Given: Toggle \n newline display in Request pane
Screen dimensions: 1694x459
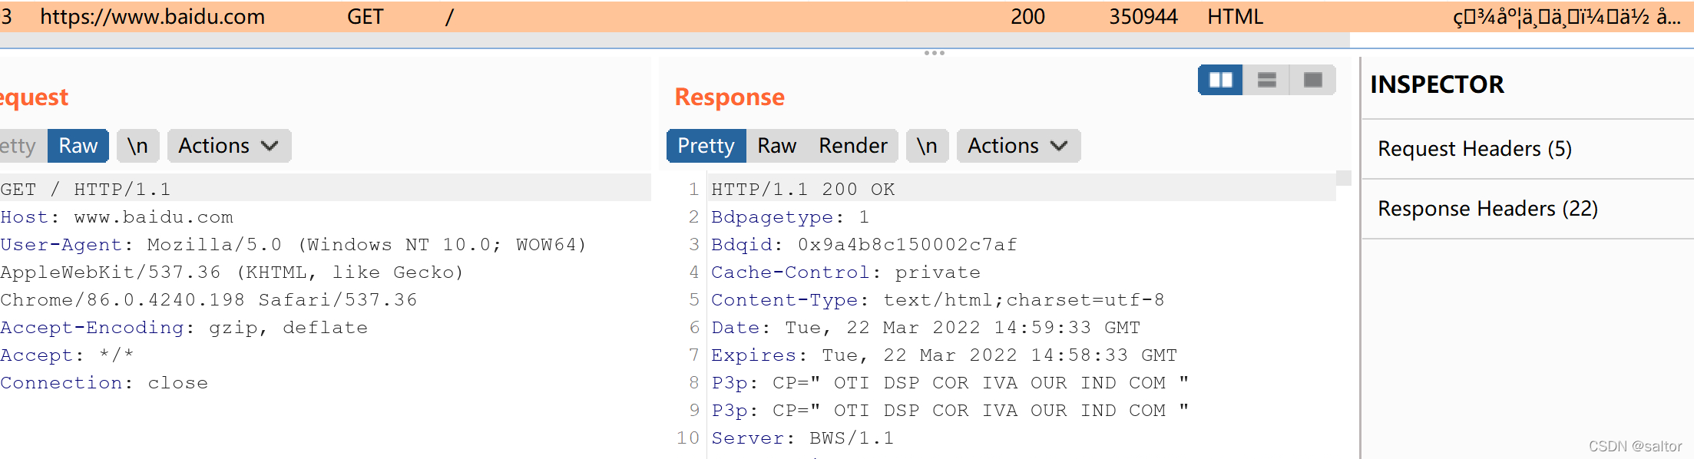Looking at the screenshot, I should tap(138, 146).
